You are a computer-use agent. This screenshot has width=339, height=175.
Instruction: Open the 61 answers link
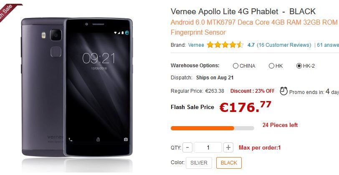click(328, 45)
